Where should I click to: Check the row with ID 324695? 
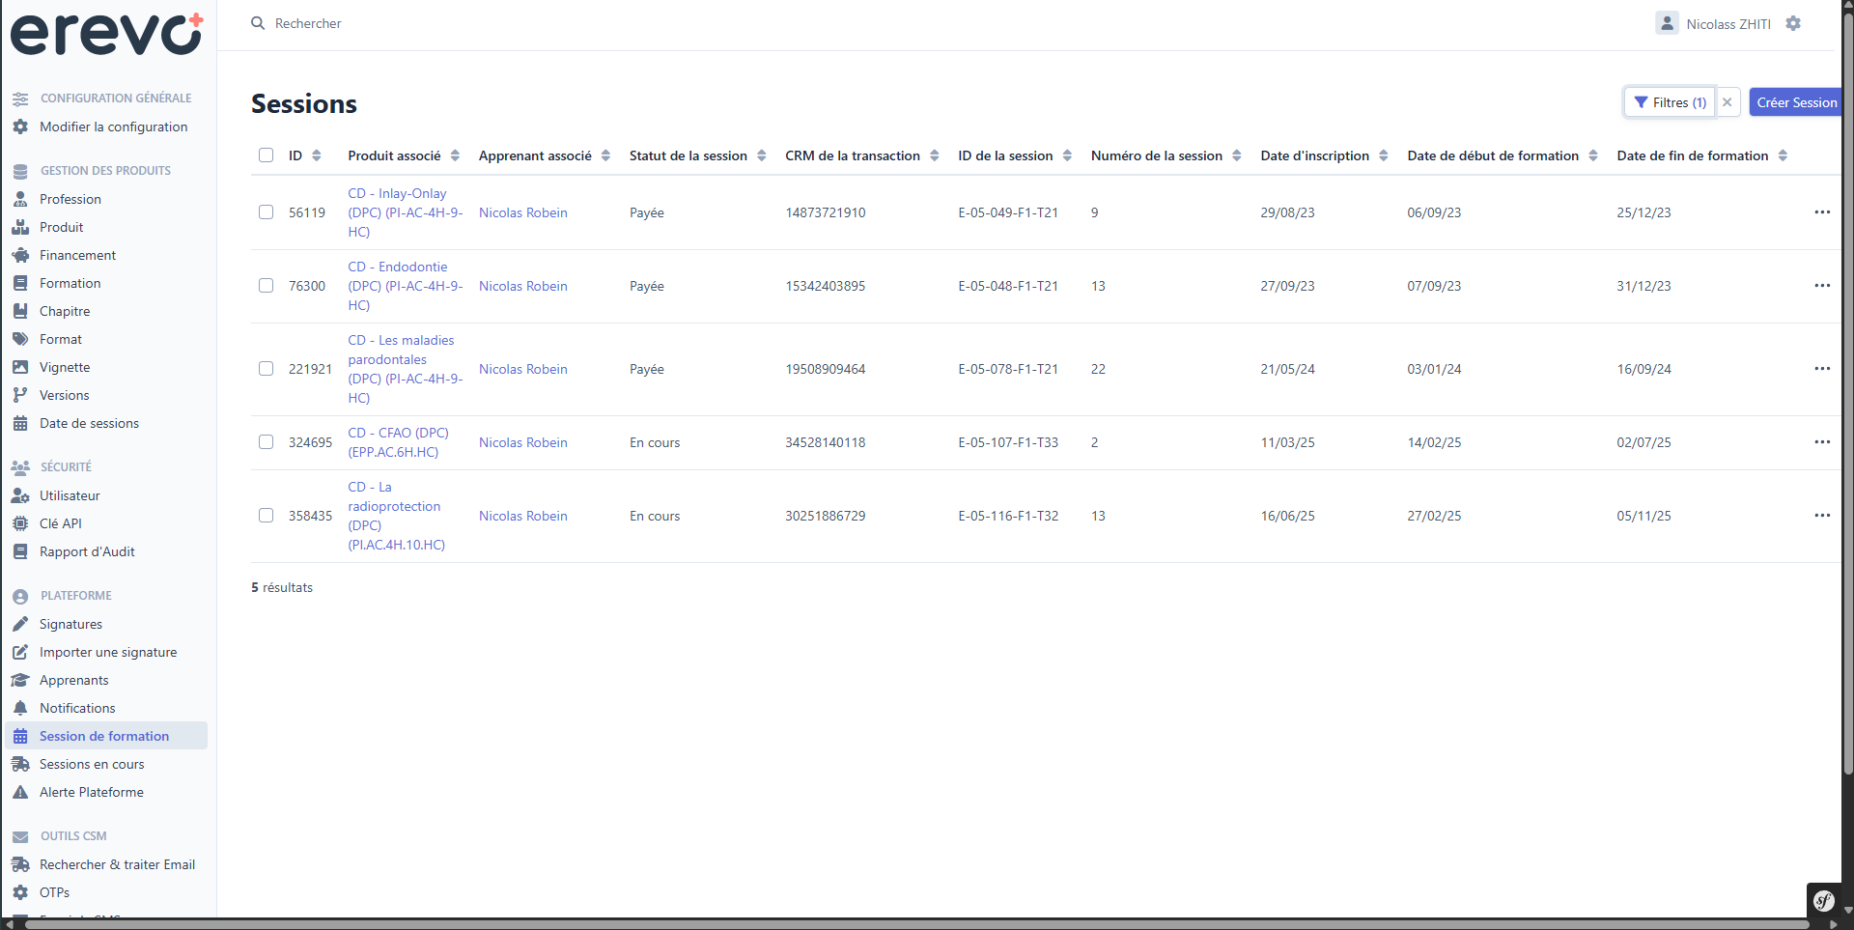point(267,442)
